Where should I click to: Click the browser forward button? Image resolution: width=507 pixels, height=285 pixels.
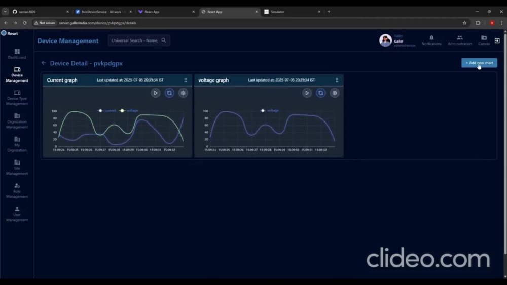[x=15, y=23]
